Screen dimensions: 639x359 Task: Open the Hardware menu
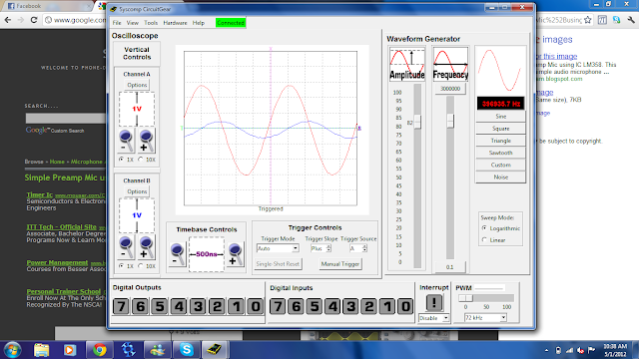point(175,23)
